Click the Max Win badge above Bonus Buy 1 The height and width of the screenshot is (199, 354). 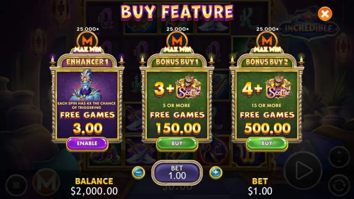click(177, 43)
